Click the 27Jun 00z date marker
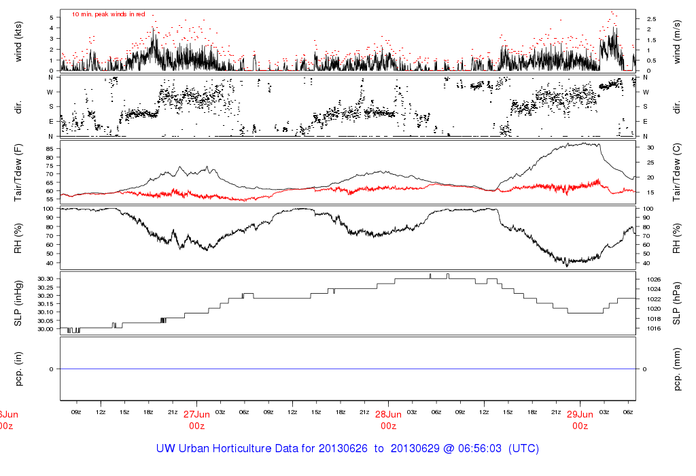The image size is (696, 476). click(x=197, y=419)
